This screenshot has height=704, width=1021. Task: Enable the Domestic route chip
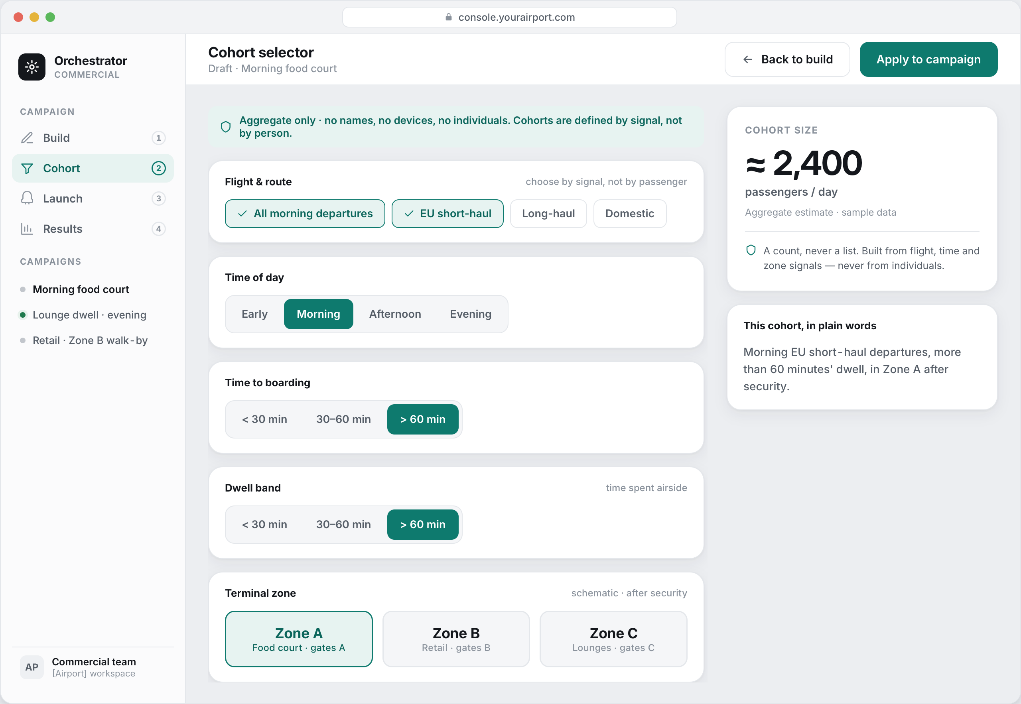coord(630,214)
